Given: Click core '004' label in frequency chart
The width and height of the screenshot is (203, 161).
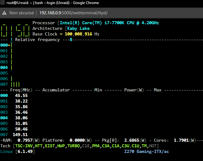Looking at the screenshot, I should pyautogui.click(x=4, y=67).
